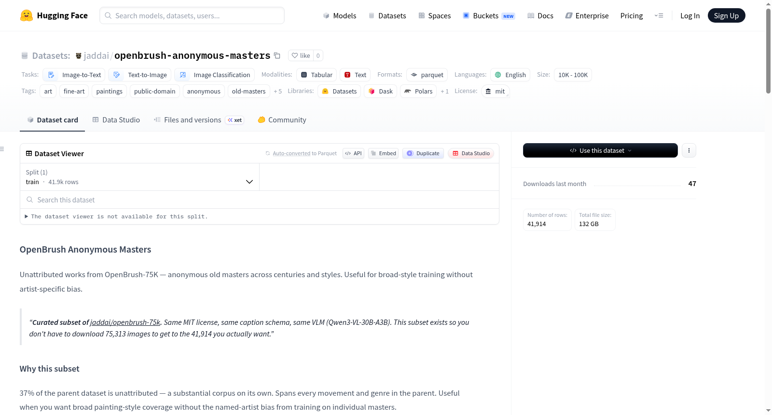The width and height of the screenshot is (772, 415).
Task: Follow the Auto-converted to Parquet link
Action: point(291,153)
